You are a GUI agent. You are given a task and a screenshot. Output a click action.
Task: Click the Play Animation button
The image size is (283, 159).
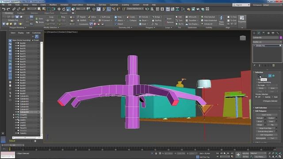[x=225, y=153]
